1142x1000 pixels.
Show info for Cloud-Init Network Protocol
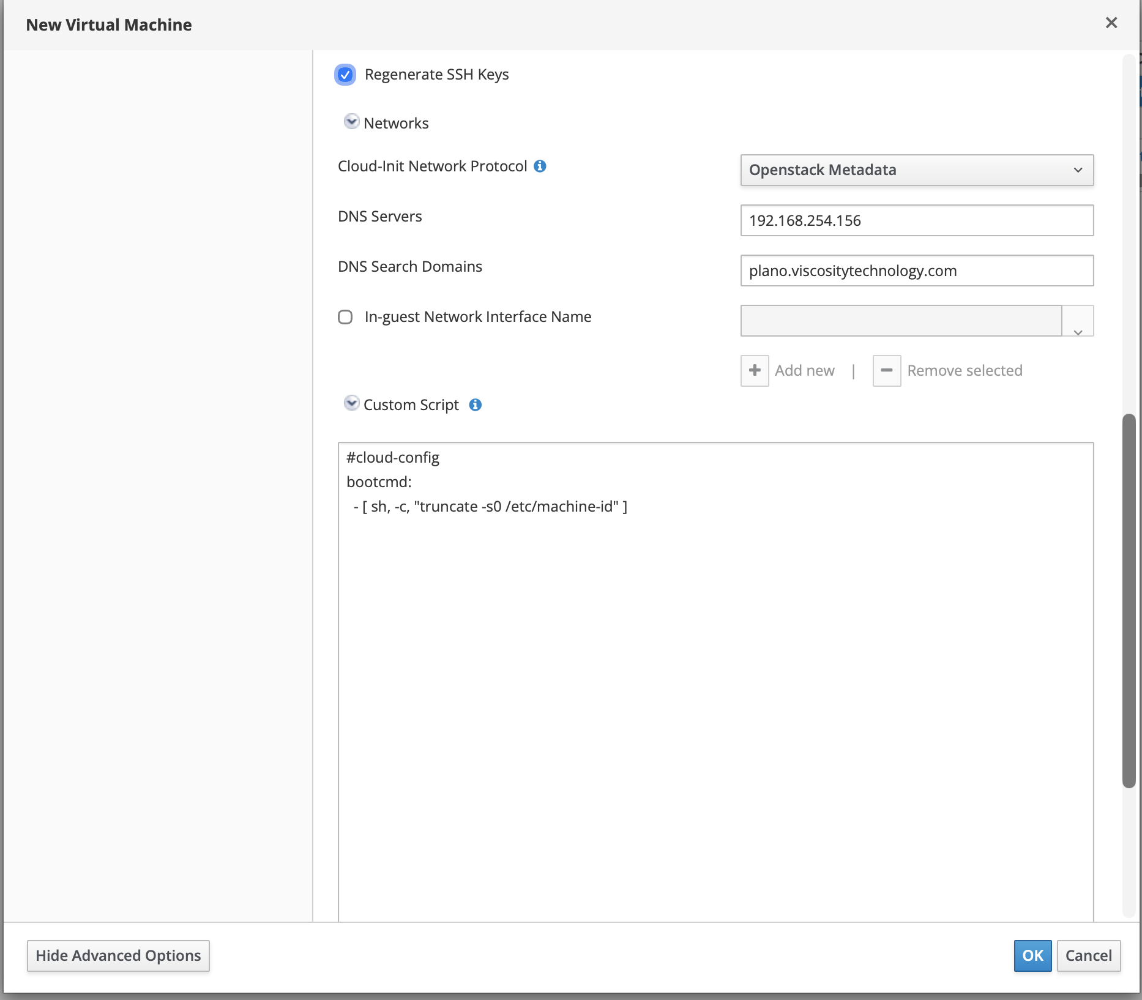tap(540, 166)
